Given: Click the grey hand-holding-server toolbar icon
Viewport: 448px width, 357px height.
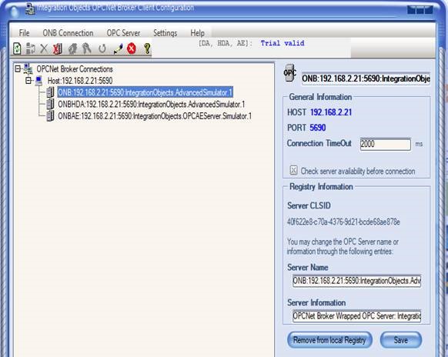Looking at the screenshot, I should 72,48.
